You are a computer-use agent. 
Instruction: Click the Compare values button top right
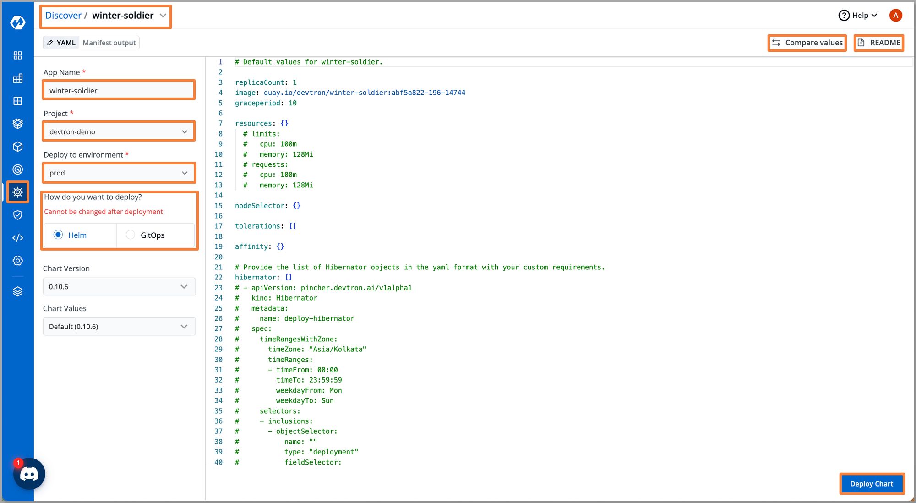click(x=807, y=43)
